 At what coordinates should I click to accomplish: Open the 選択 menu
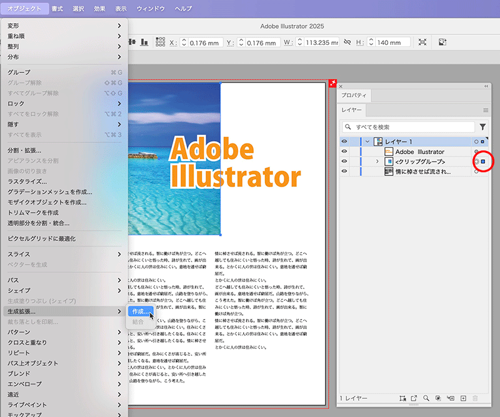78,9
